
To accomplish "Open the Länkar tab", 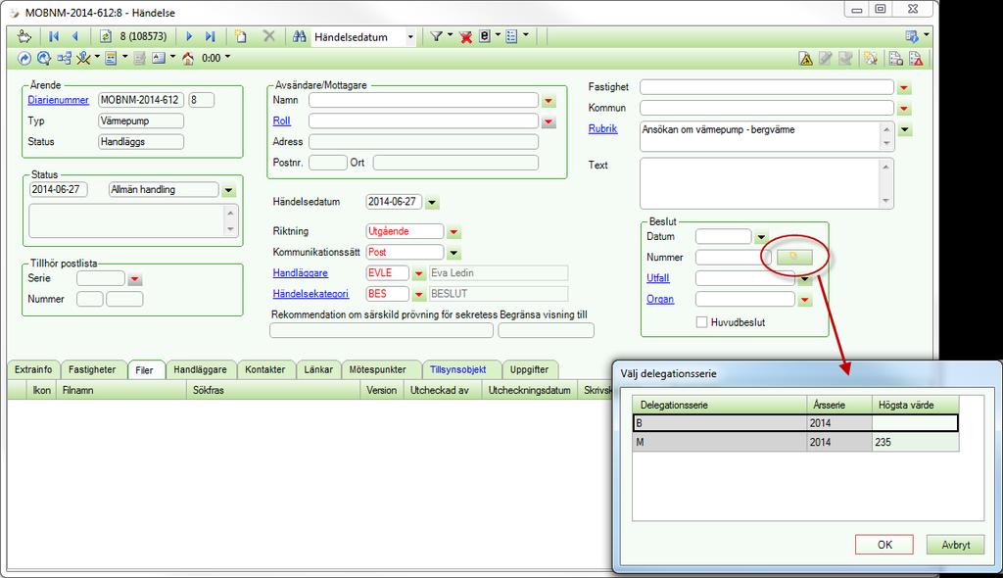I will [x=318, y=369].
